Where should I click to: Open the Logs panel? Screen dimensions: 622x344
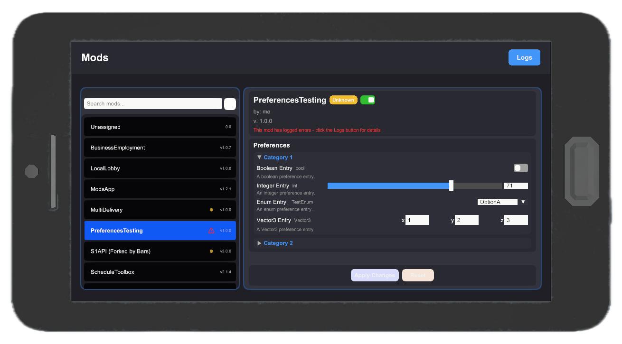pyautogui.click(x=524, y=57)
